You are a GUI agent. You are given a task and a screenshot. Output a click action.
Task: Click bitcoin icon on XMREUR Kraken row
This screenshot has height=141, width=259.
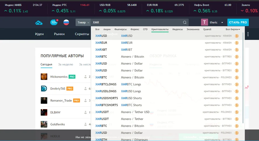tap(237, 43)
